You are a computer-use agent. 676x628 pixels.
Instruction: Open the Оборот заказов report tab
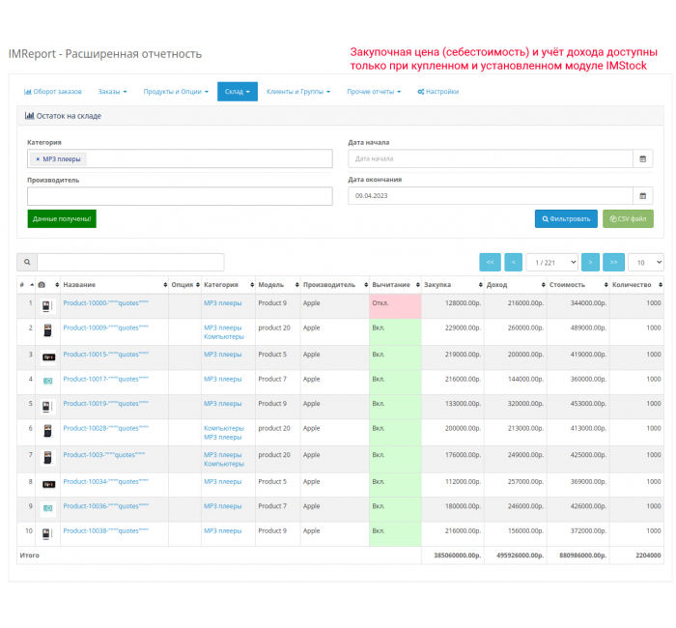[x=52, y=92]
